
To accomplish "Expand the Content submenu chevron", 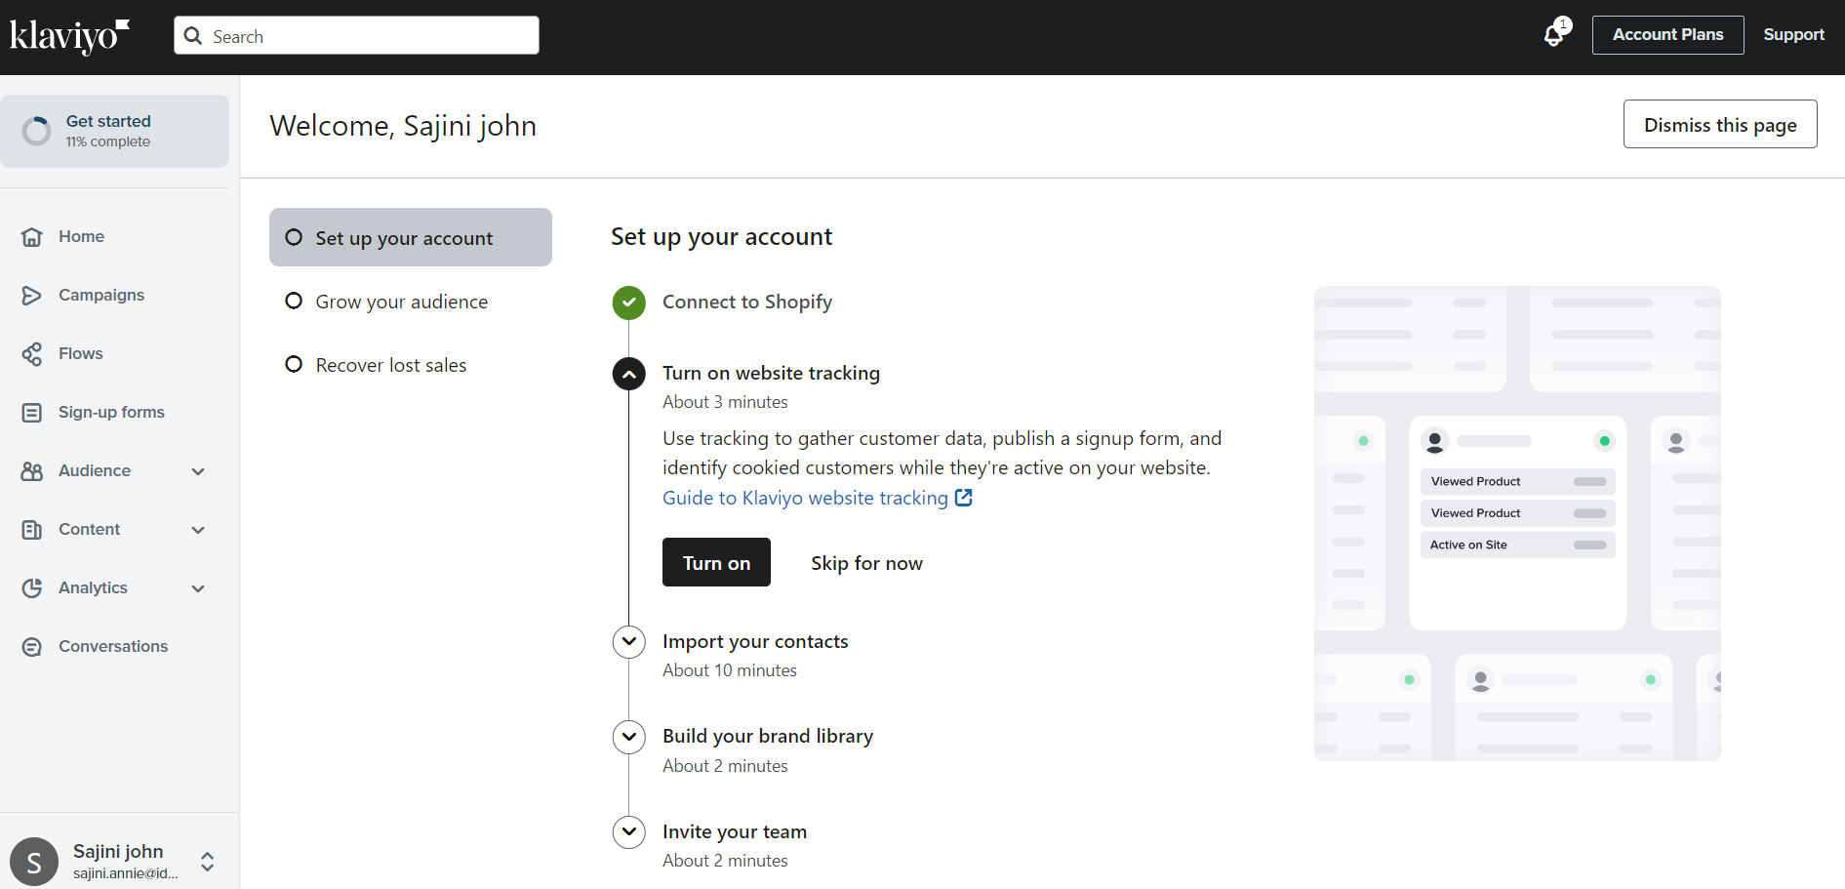I will (x=198, y=530).
